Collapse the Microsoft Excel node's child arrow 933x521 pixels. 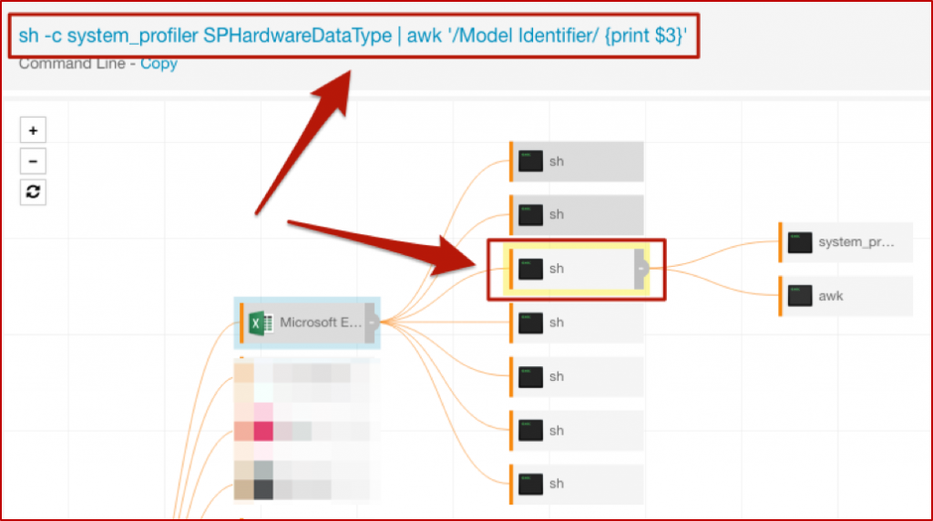click(x=372, y=322)
